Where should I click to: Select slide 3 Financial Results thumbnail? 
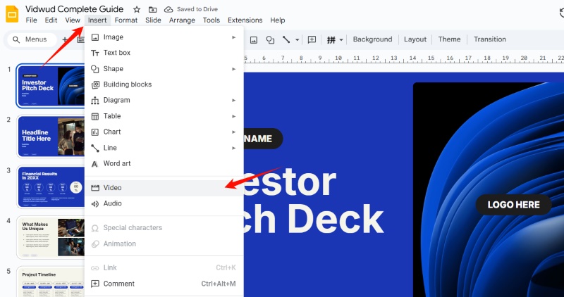point(51,187)
